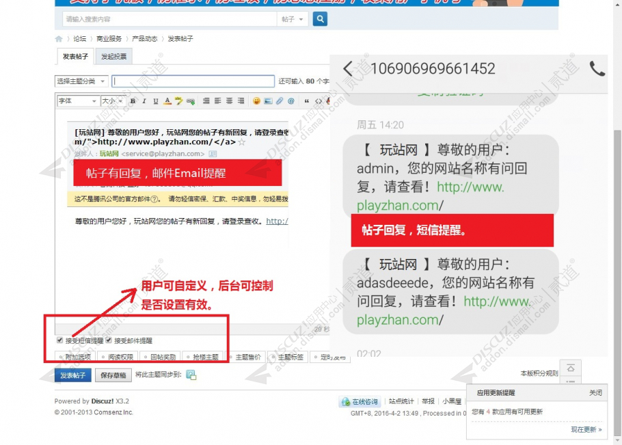Viewport: 622px width, 445px height.
Task: Align text left in the editor
Action: click(218, 101)
